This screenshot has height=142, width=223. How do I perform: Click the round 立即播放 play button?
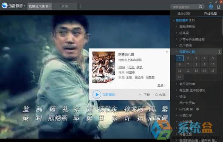pos(97,95)
